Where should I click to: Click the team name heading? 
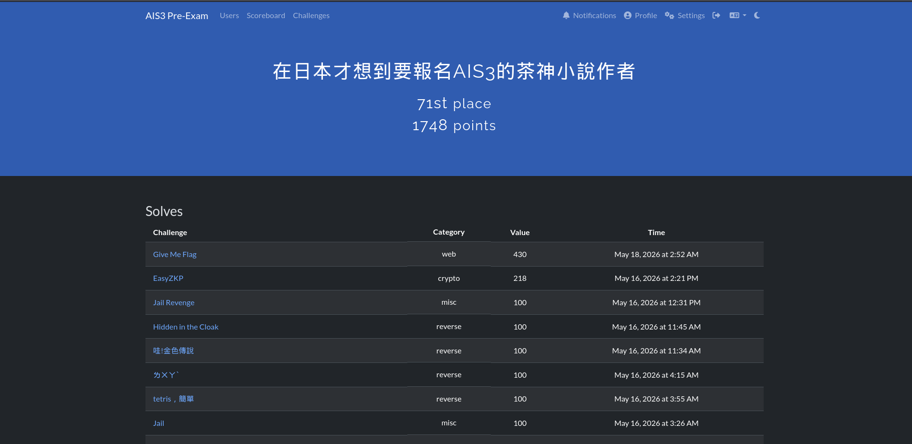tap(454, 72)
